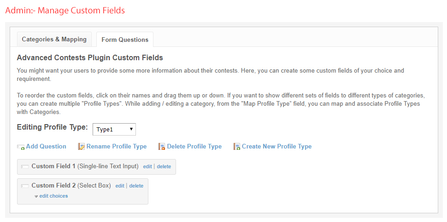This screenshot has height=222, width=447.
Task: Click the Custom Field 1 name label
Action: coord(53,166)
